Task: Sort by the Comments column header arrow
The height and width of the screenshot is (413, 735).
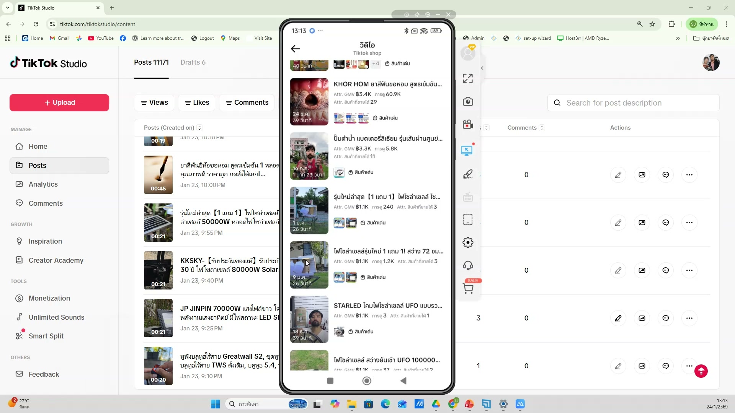Action: pyautogui.click(x=542, y=128)
